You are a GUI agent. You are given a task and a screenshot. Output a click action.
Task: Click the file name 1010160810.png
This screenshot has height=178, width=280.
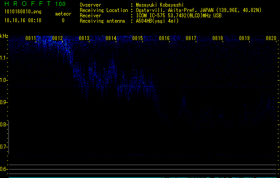23,12
